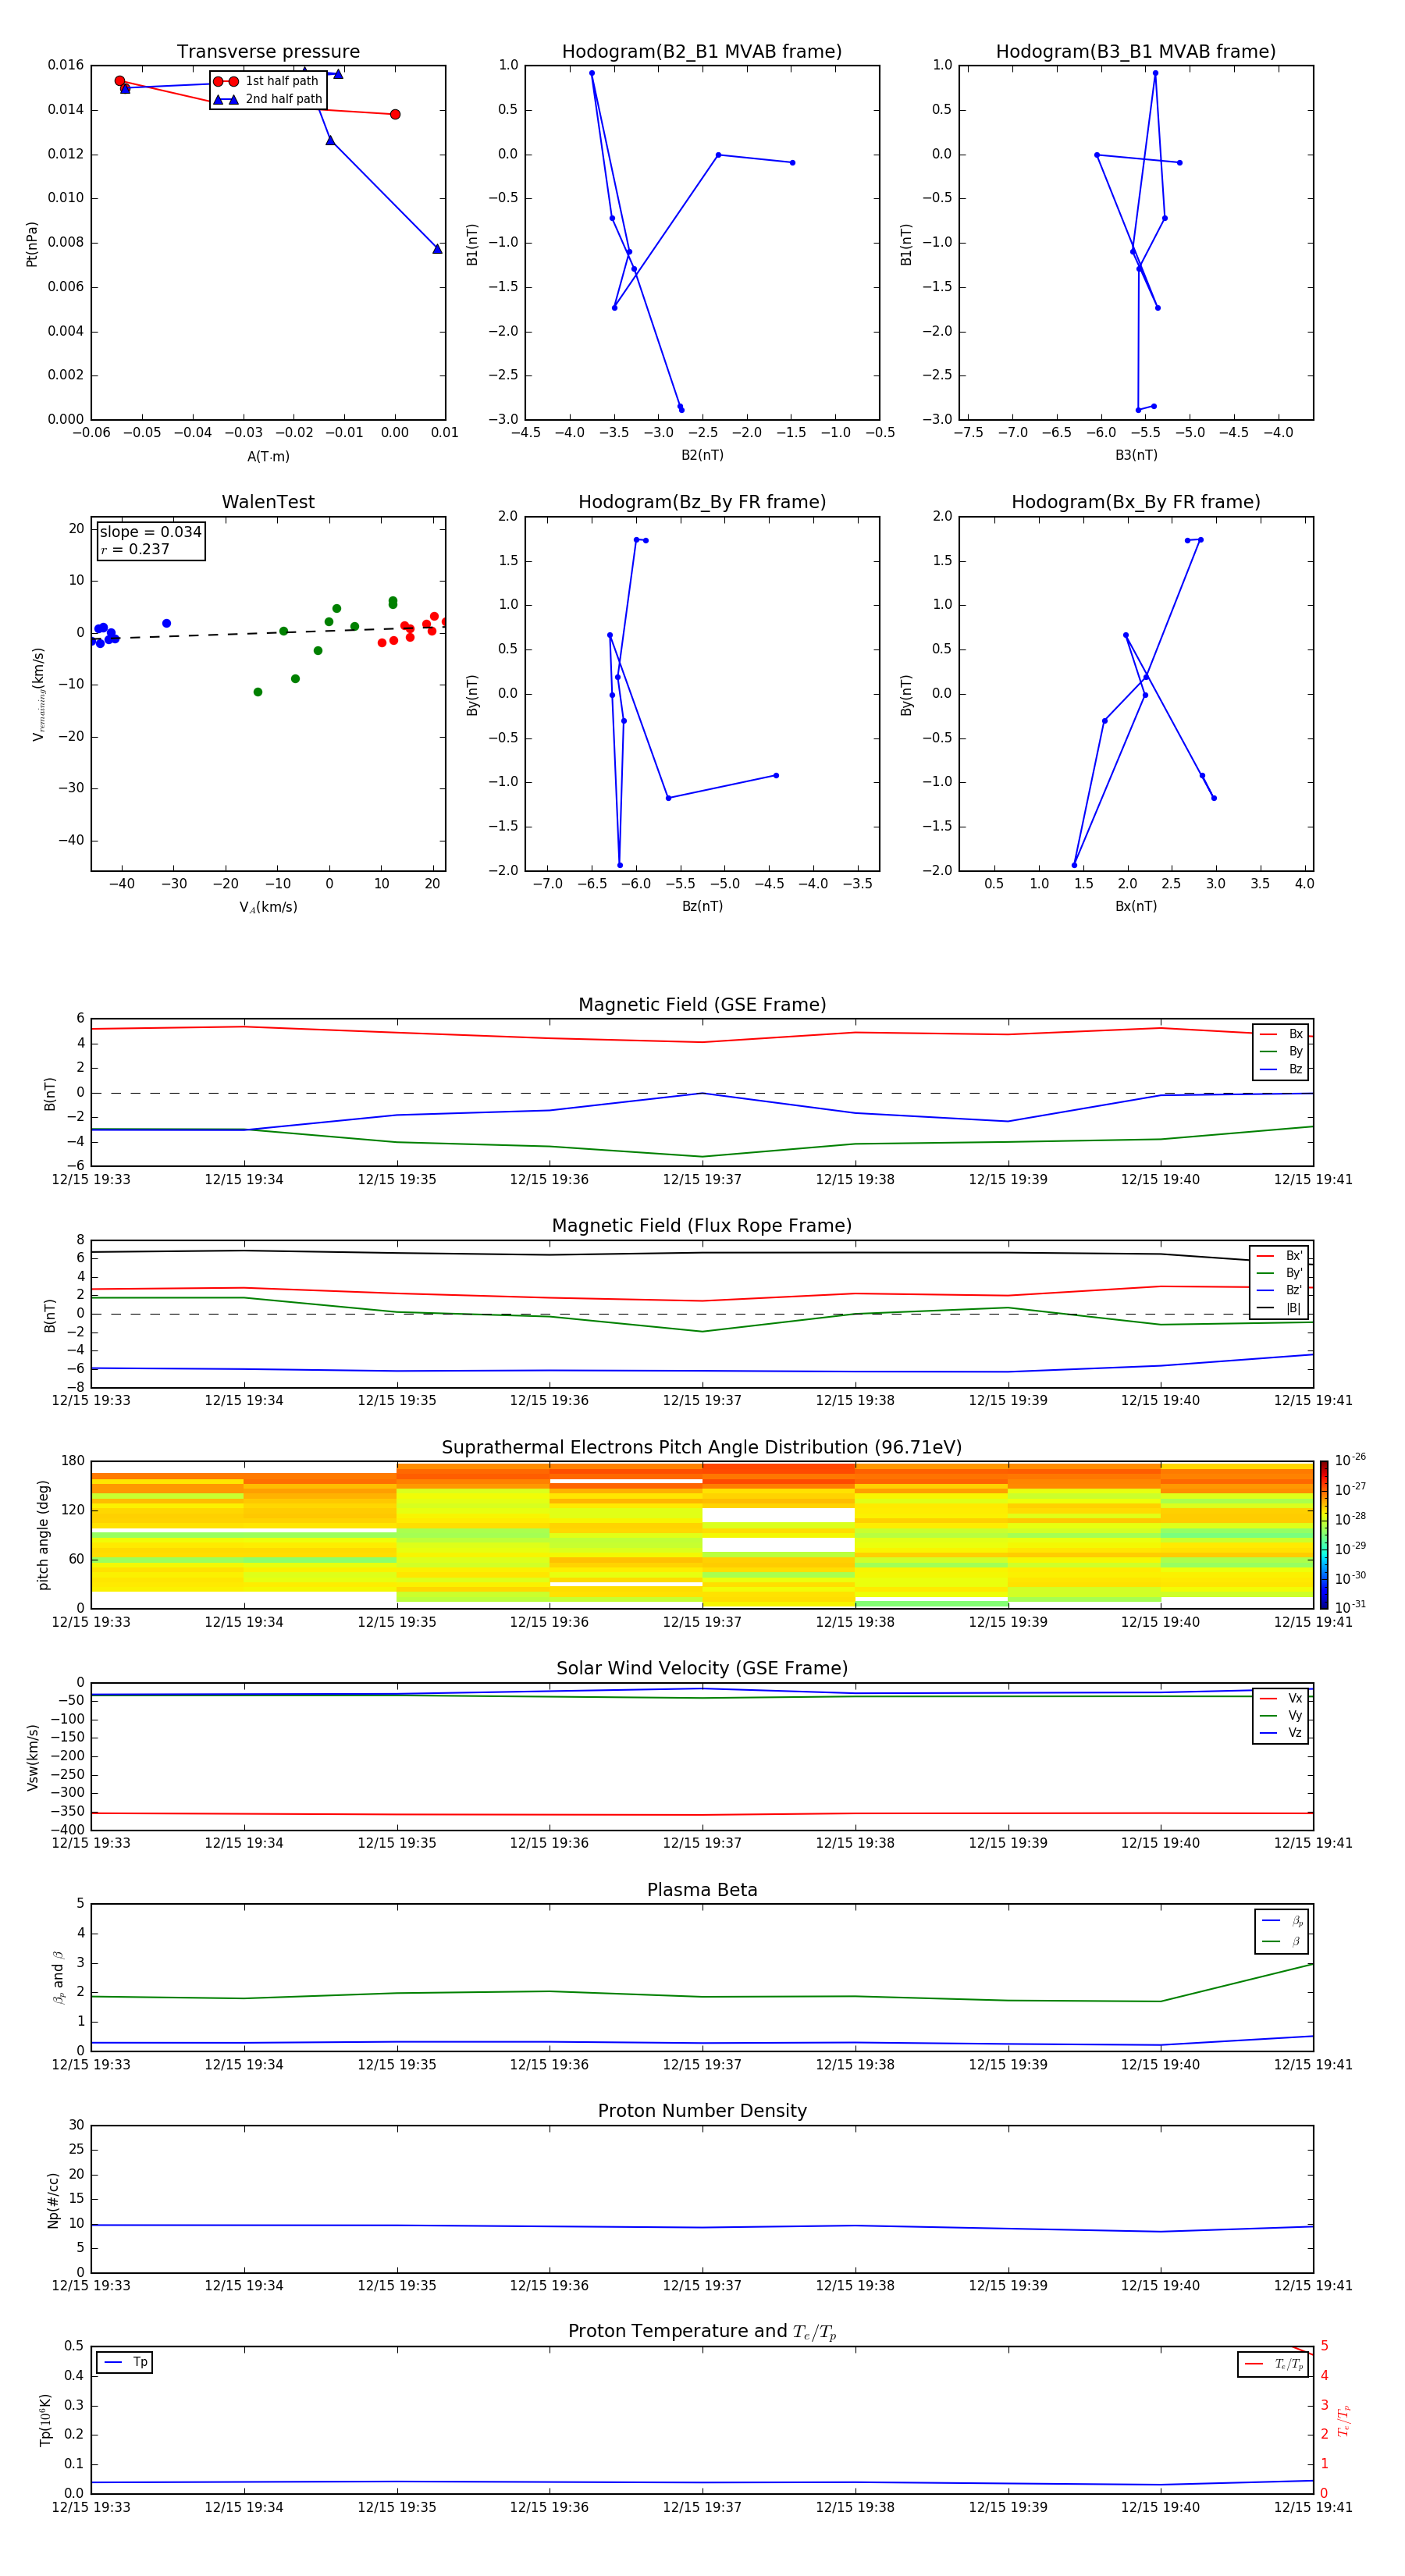Click the 'pitch angle (deg)' axis label

coord(43,1535)
